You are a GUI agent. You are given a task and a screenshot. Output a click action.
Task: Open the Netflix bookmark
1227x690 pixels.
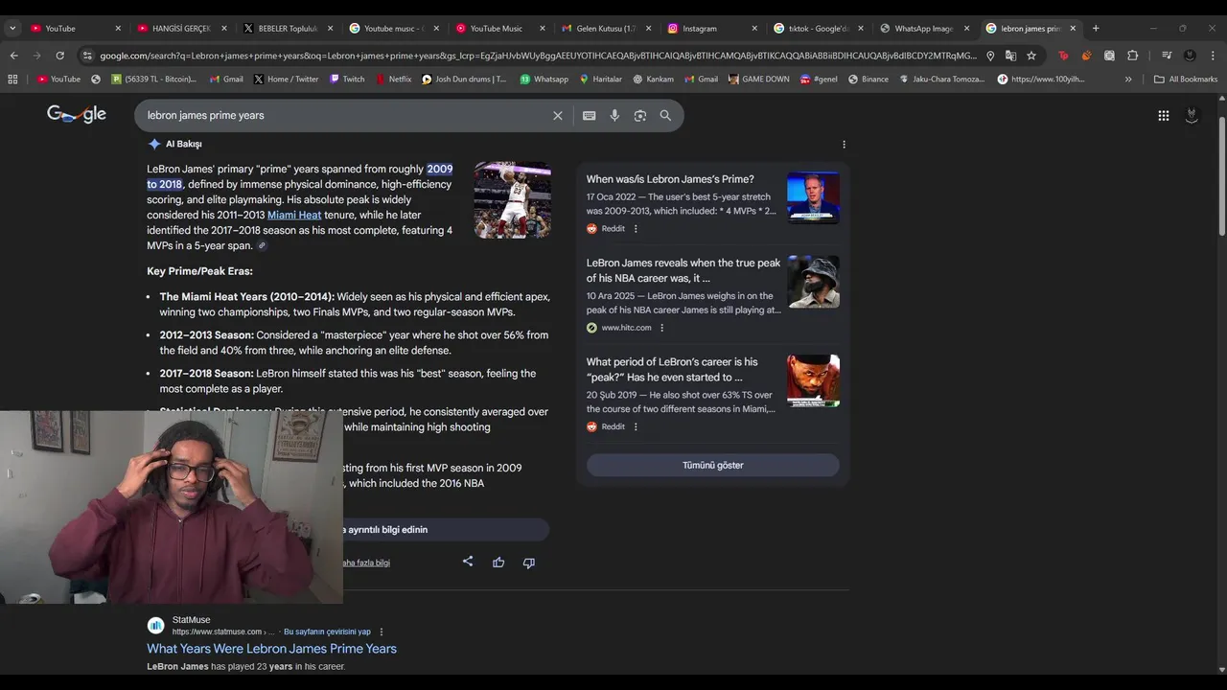tap(393, 80)
